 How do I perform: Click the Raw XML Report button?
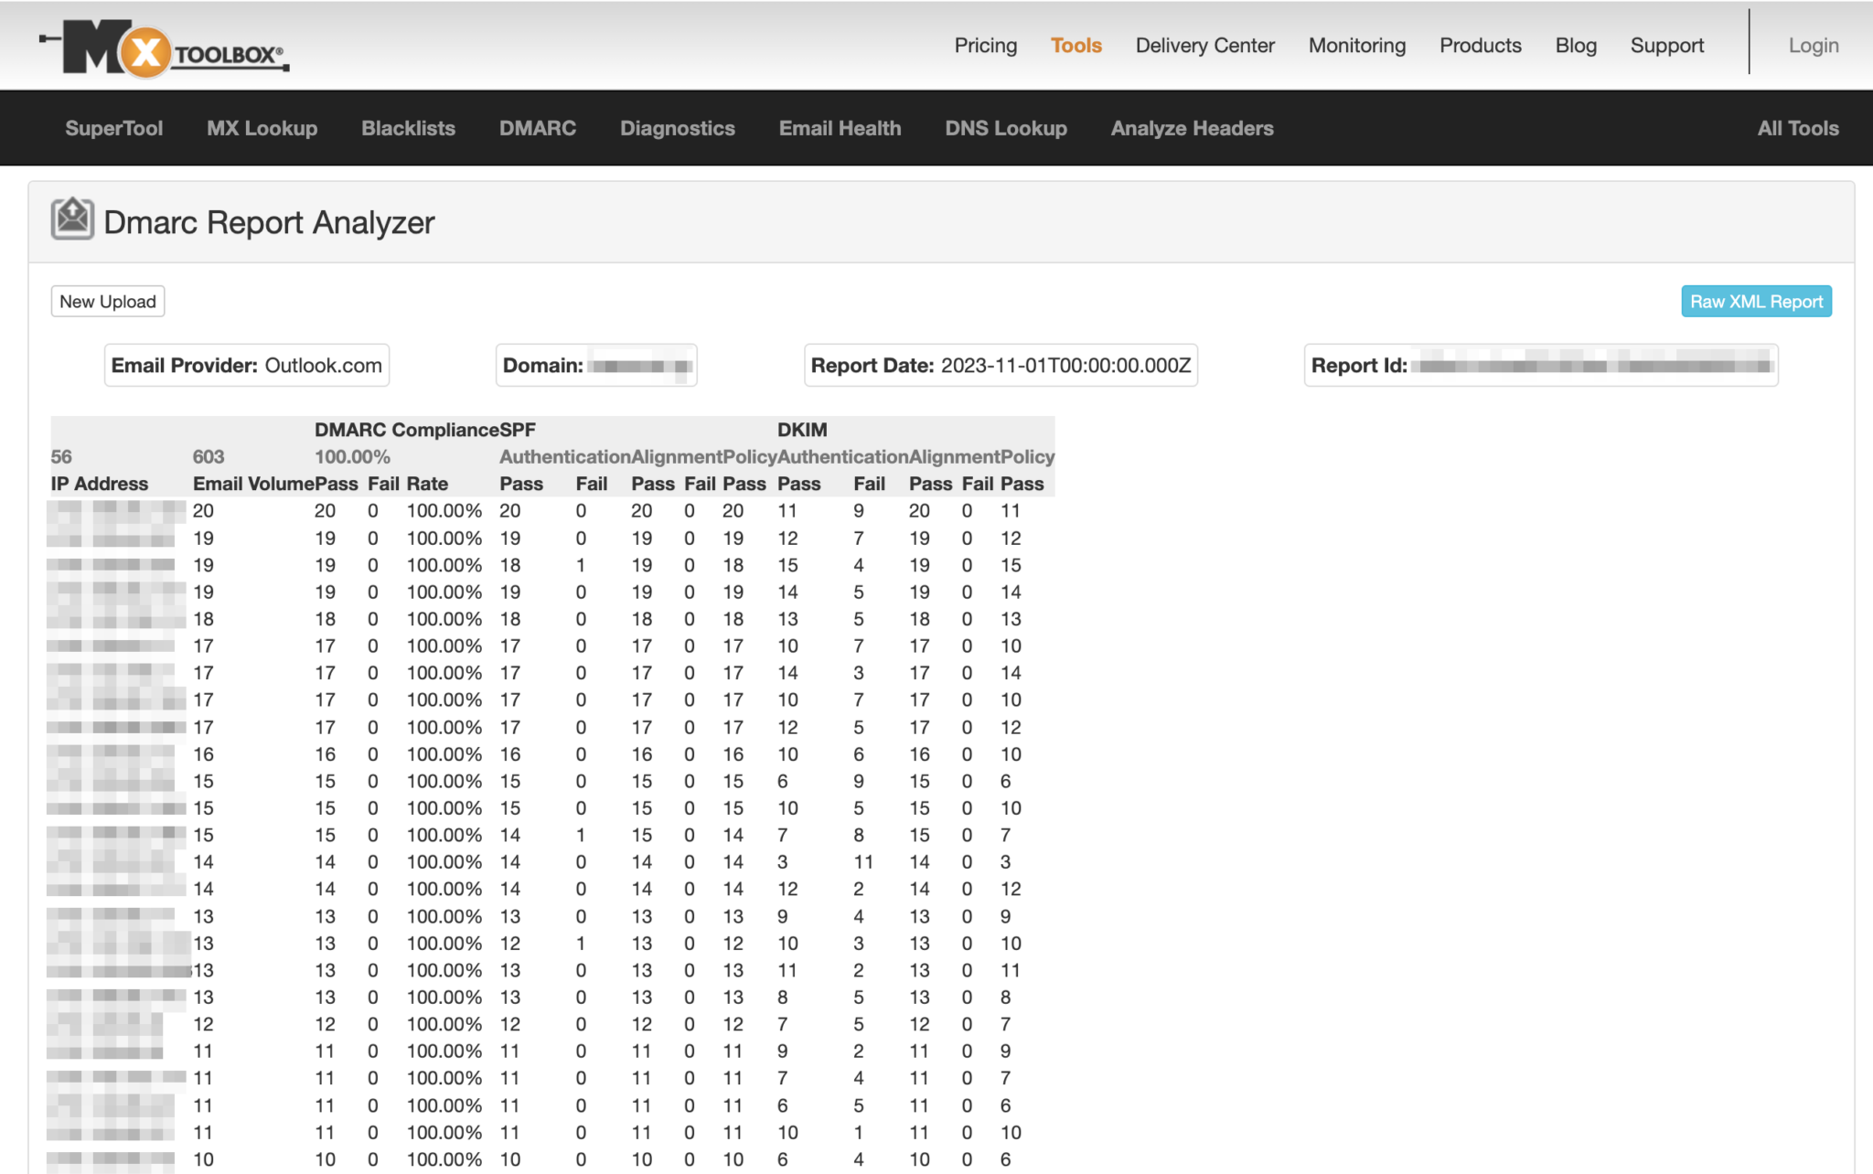(1755, 302)
